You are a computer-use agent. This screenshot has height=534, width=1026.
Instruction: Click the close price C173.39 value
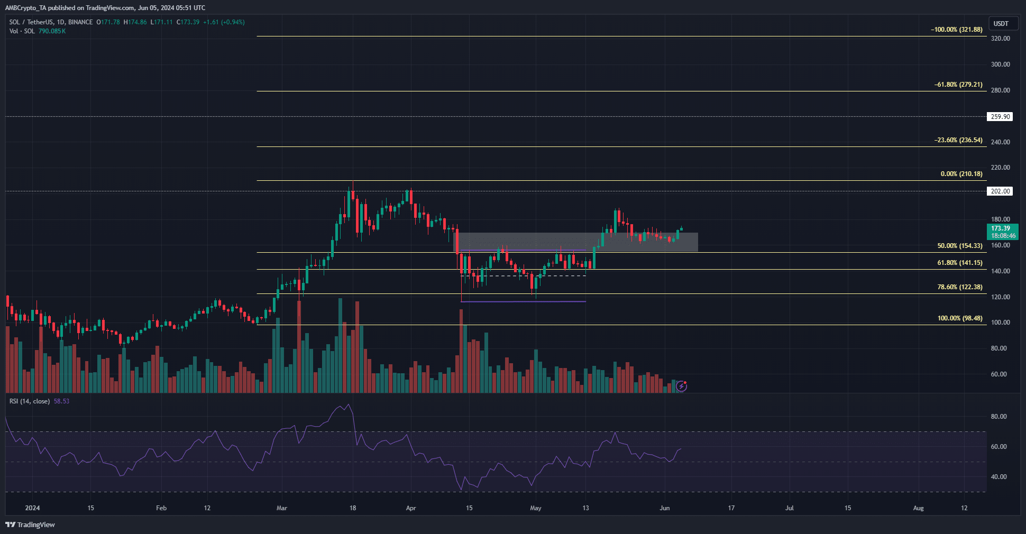(188, 22)
